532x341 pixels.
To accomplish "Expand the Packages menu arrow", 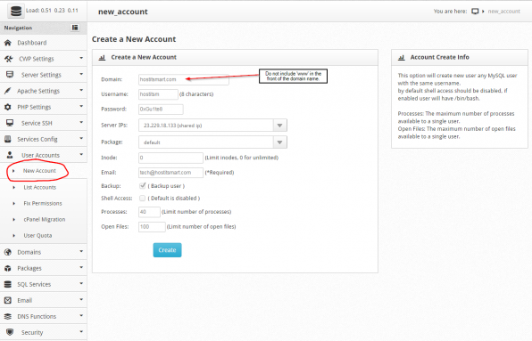I will pyautogui.click(x=81, y=268).
